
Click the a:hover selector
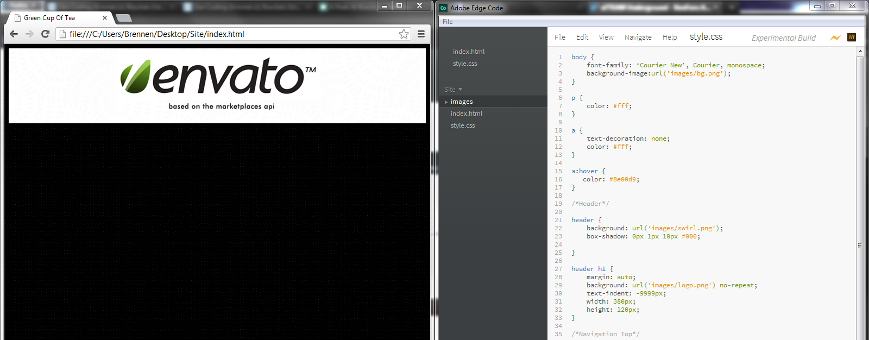tap(584, 171)
